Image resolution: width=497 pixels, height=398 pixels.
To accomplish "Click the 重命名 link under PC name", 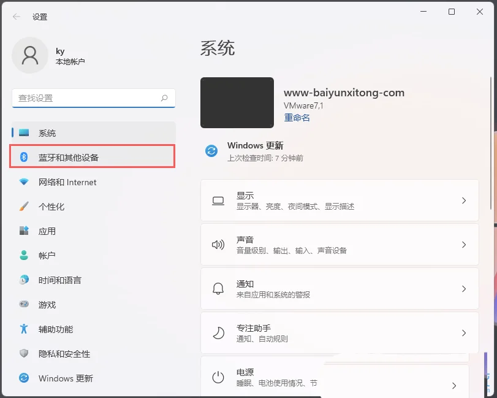I will 297,118.
